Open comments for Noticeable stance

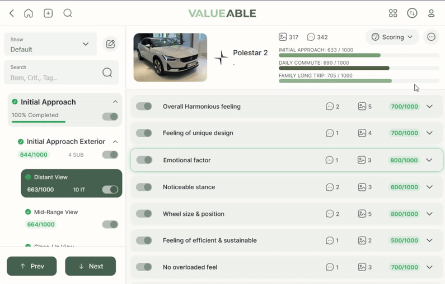330,187
